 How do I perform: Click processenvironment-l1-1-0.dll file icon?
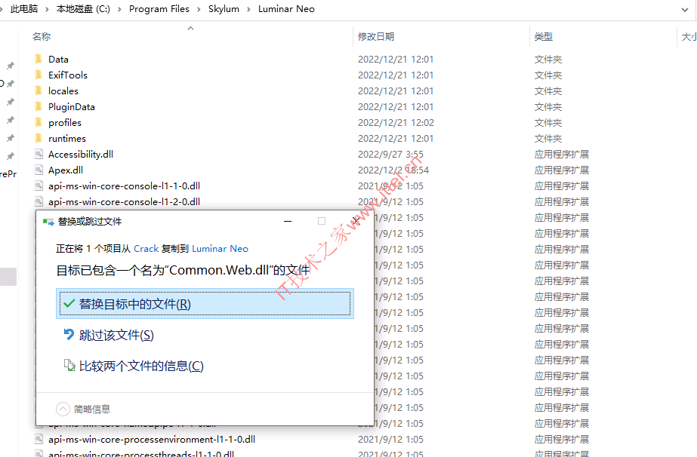pyautogui.click(x=39, y=439)
